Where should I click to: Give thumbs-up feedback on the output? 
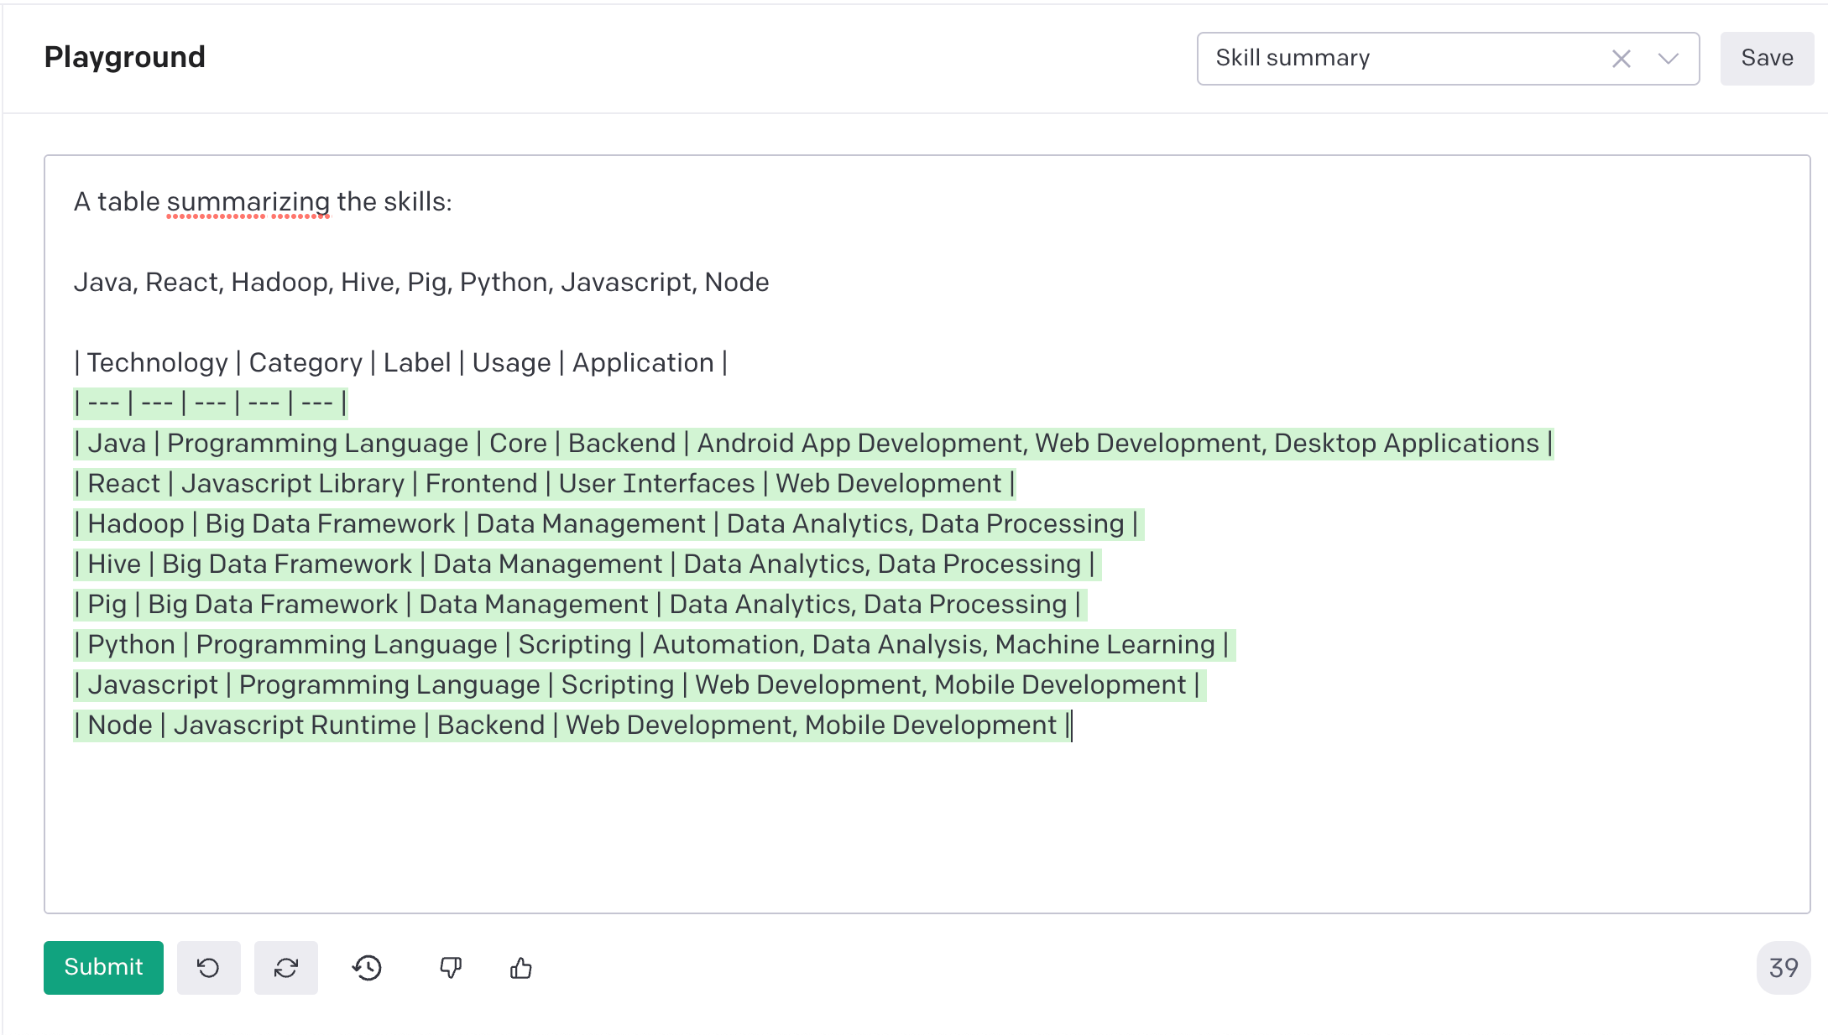(520, 967)
